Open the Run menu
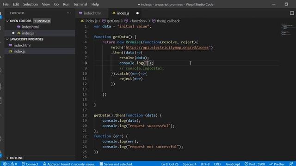Image resolution: width=296 pixels, height=166 pixels. 66,4
